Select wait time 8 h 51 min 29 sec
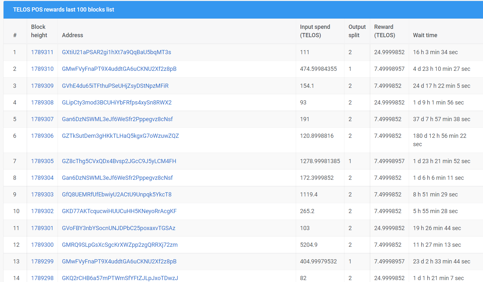Image resolution: width=483 pixels, height=282 pixels. tap(435, 195)
